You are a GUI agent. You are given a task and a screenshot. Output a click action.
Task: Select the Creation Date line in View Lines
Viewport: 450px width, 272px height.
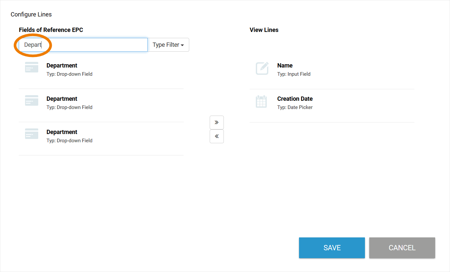(x=295, y=99)
